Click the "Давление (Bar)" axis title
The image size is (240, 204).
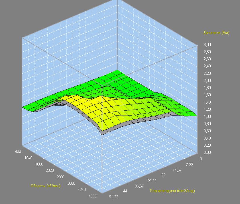(216, 33)
